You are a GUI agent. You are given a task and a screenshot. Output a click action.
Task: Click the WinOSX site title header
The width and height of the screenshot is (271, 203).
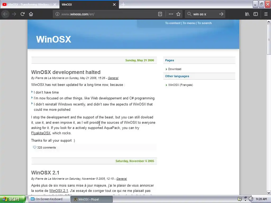(53, 39)
